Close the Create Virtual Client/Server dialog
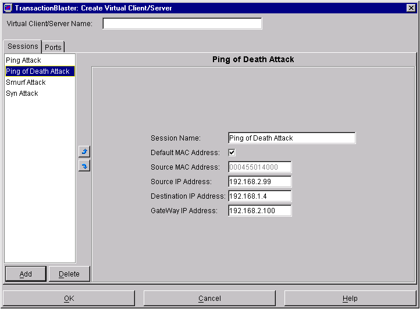Image resolution: width=420 pixels, height=309 pixels. 411,8
